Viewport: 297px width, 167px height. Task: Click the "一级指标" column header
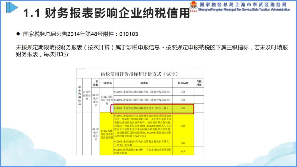coord(96,83)
